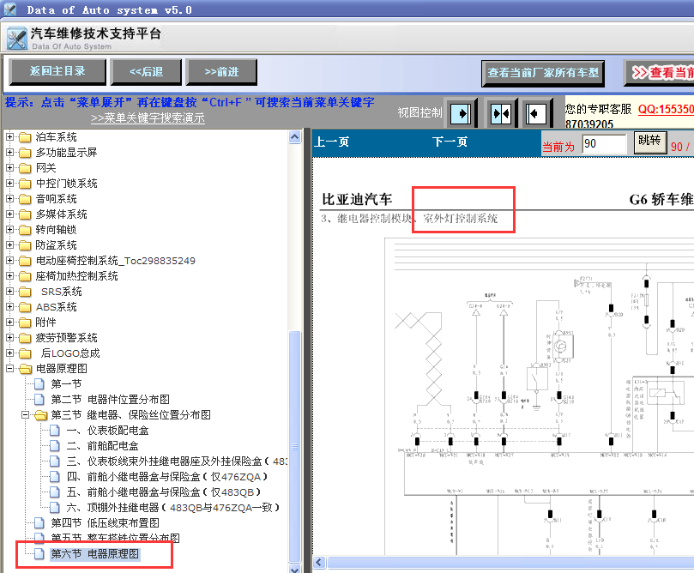The height and width of the screenshot is (573, 694).
Task: Click document icon for 第四节 低压线束布置图
Action: coord(39,523)
